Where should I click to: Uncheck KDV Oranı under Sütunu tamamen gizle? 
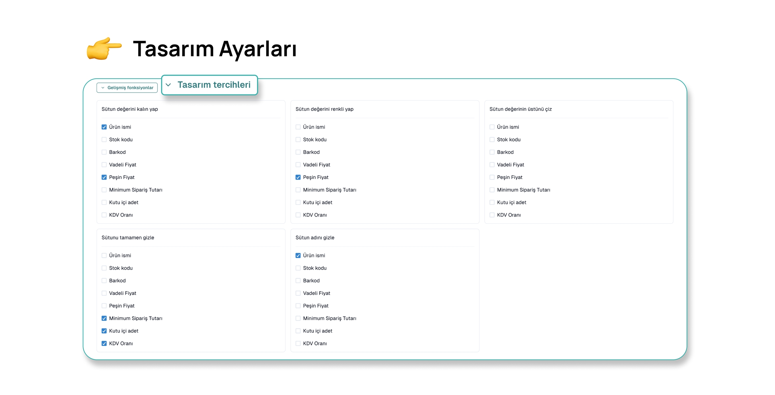click(x=104, y=344)
